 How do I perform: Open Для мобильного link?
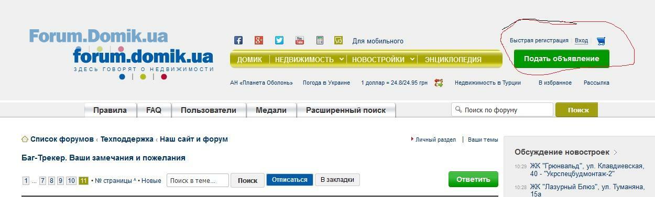[x=378, y=41]
